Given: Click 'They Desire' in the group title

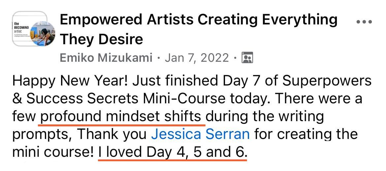Looking at the screenshot, I should tap(101, 40).
